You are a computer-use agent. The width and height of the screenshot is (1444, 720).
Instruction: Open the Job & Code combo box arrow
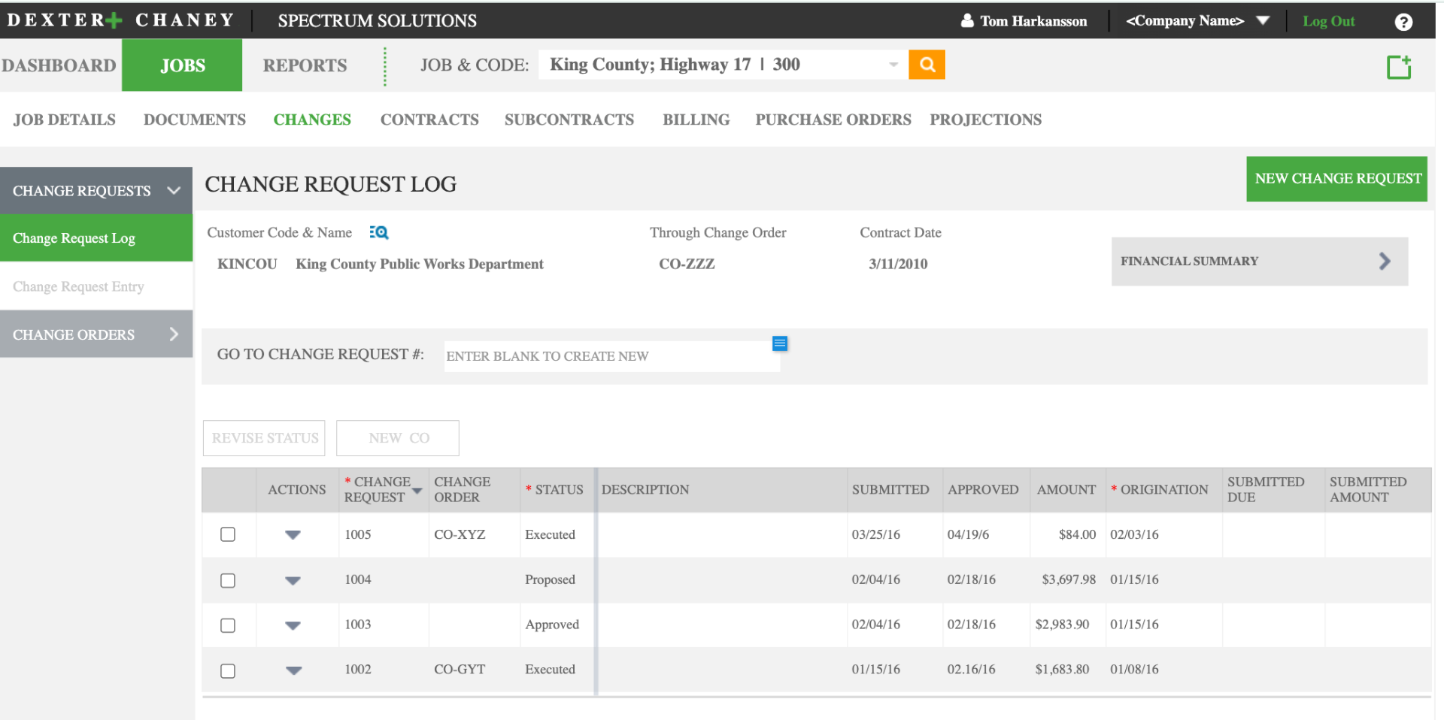tap(893, 65)
